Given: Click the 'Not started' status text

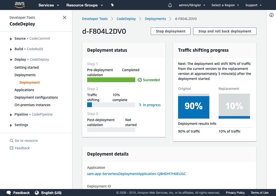Looking at the screenshot, I should tap(131, 122).
